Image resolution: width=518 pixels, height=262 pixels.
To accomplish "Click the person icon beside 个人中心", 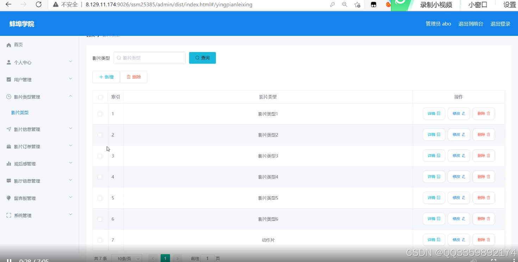I will pyautogui.click(x=9, y=62).
